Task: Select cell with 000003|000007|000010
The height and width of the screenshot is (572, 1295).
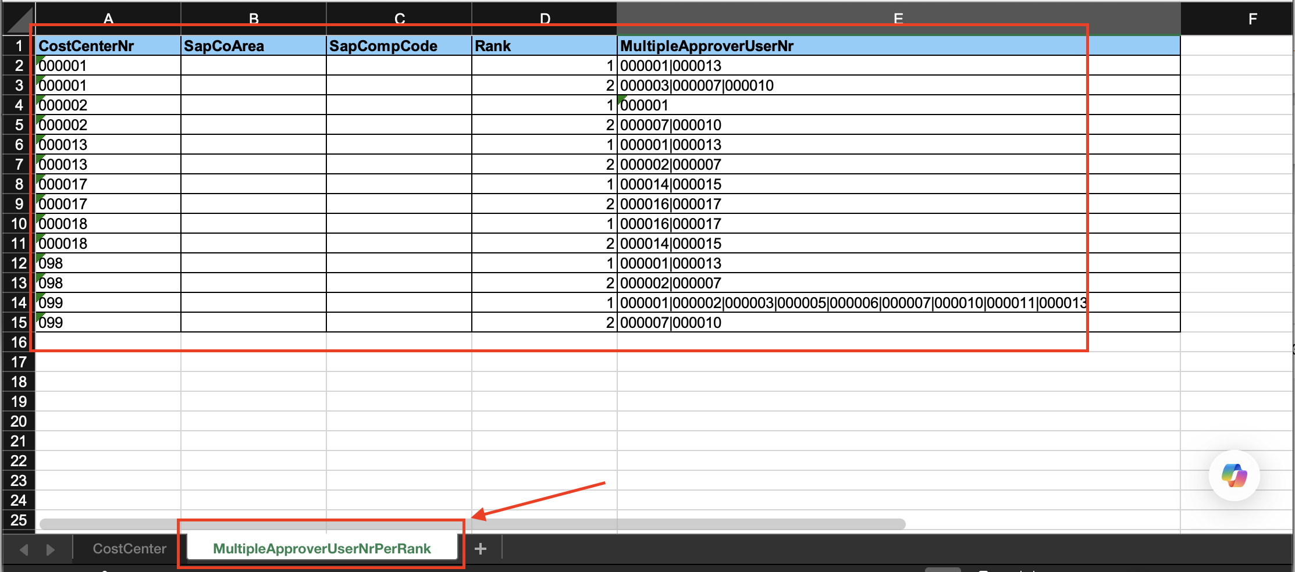Action: tap(899, 85)
